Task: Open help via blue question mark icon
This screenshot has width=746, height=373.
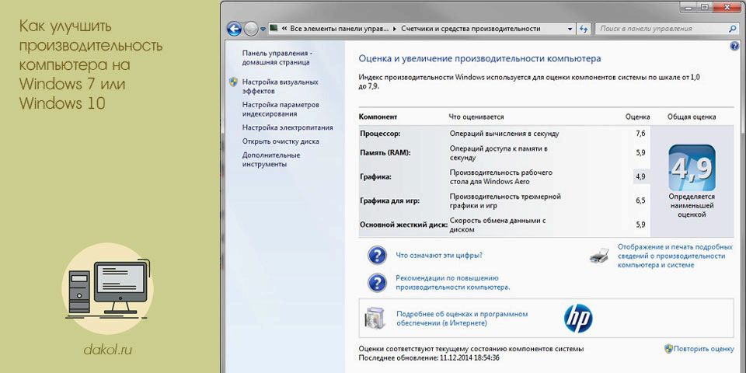Action: (x=733, y=46)
